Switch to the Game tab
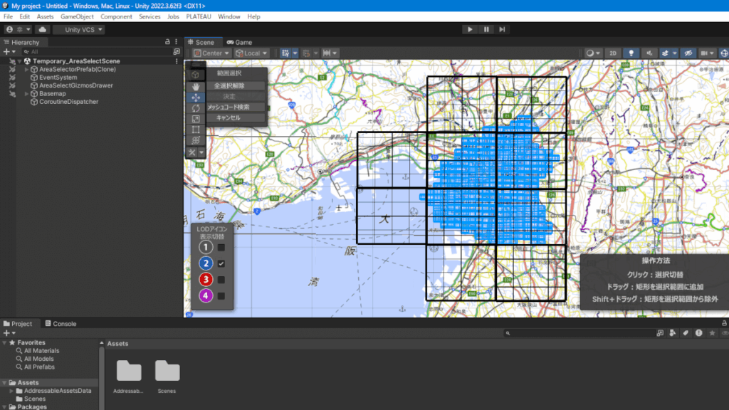The width and height of the screenshot is (729, 410). (238, 42)
